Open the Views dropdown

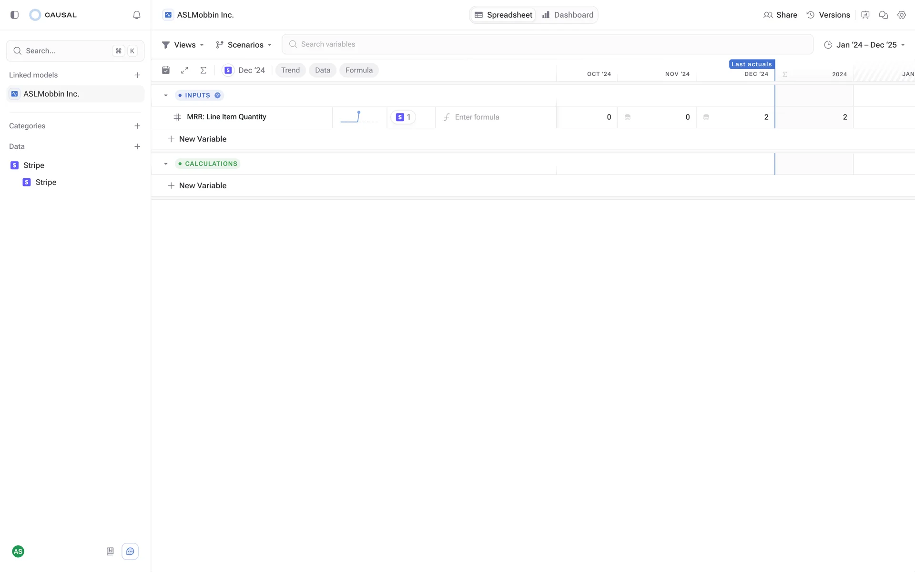pos(183,45)
